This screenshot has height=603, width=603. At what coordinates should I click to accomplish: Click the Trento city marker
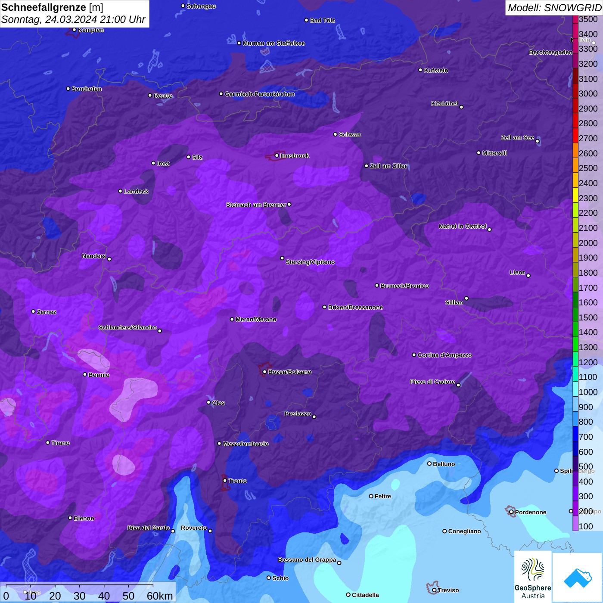[225, 481]
